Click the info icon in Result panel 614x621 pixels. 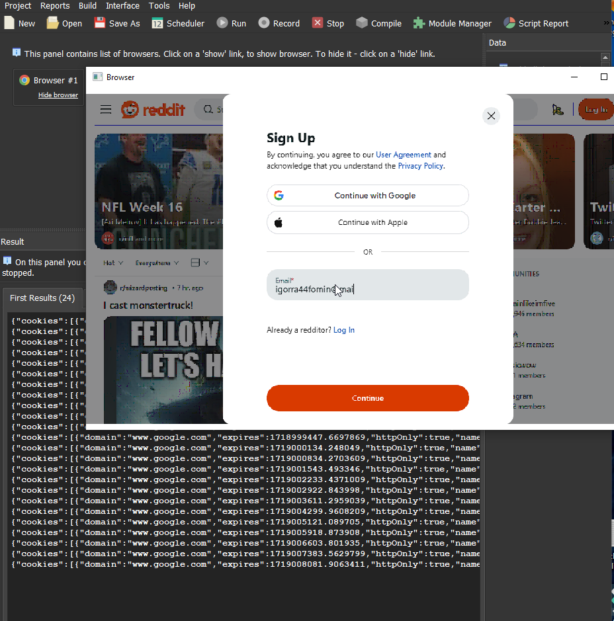click(x=7, y=261)
